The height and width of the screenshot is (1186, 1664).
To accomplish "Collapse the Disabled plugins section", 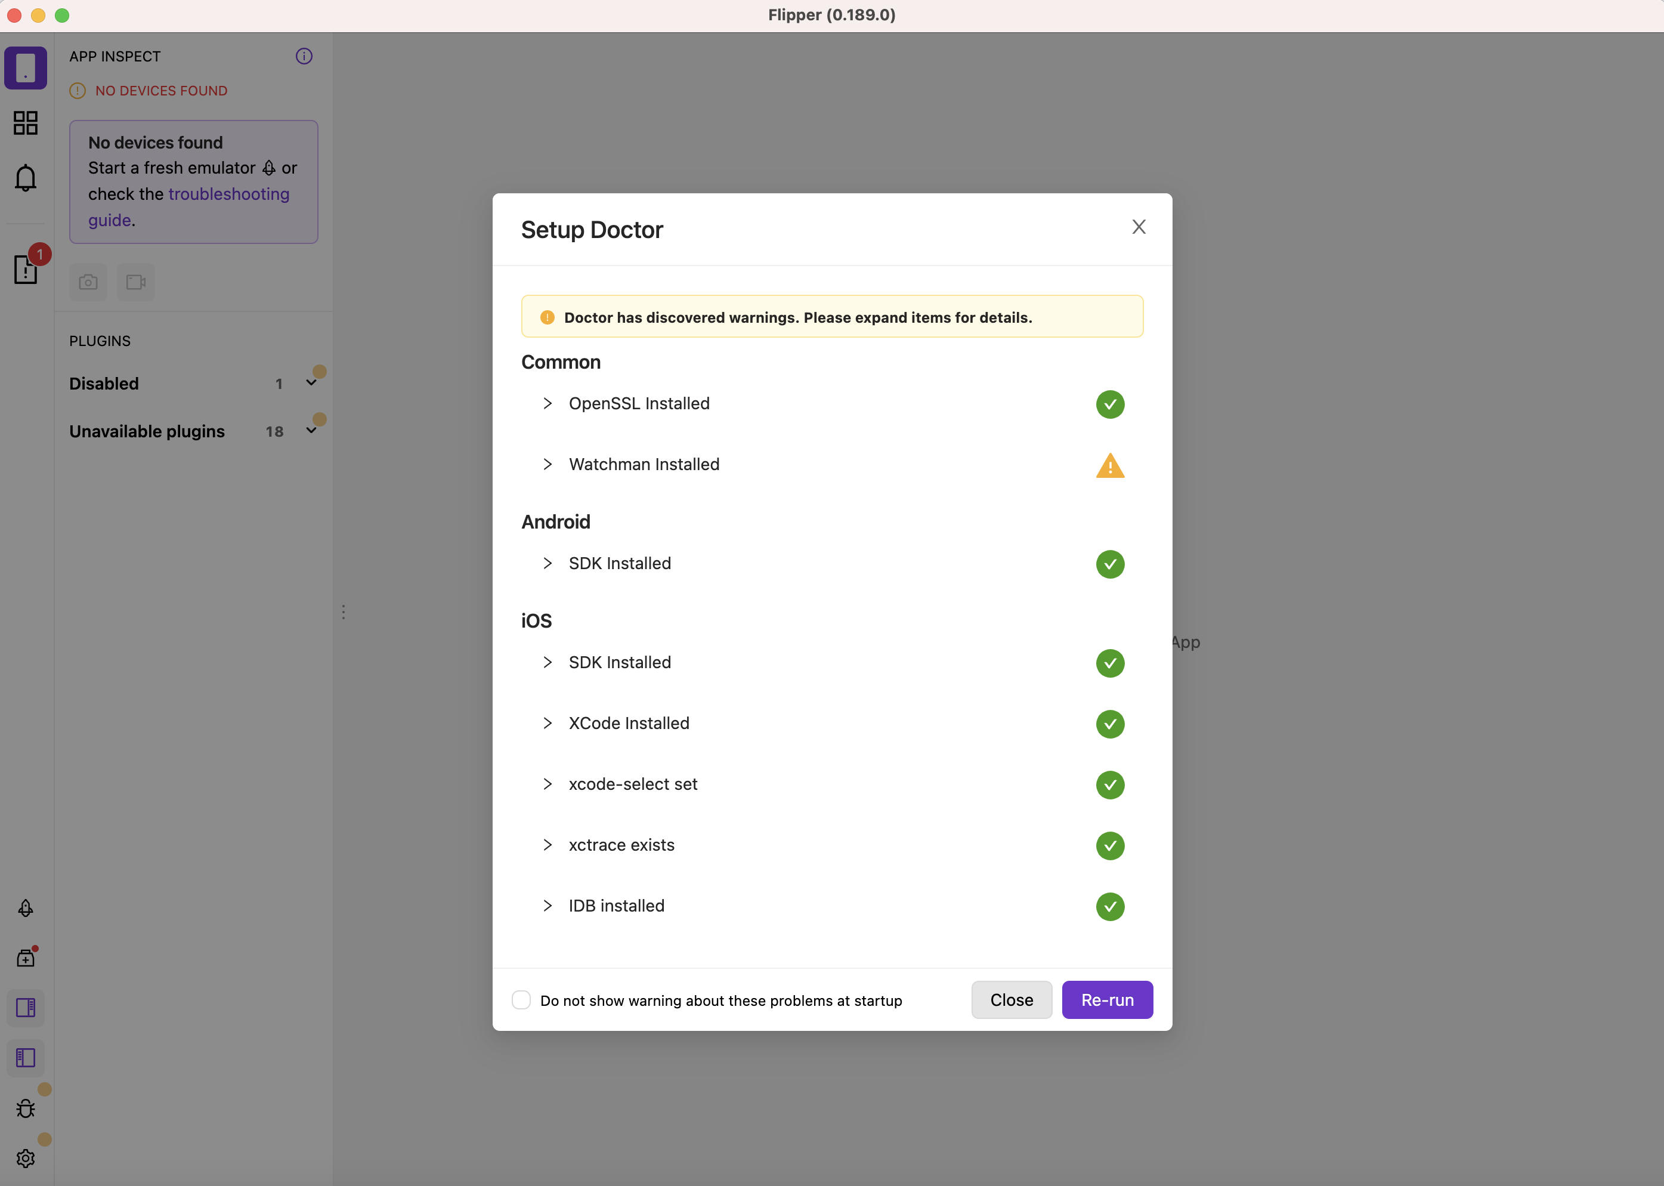I will (x=311, y=382).
